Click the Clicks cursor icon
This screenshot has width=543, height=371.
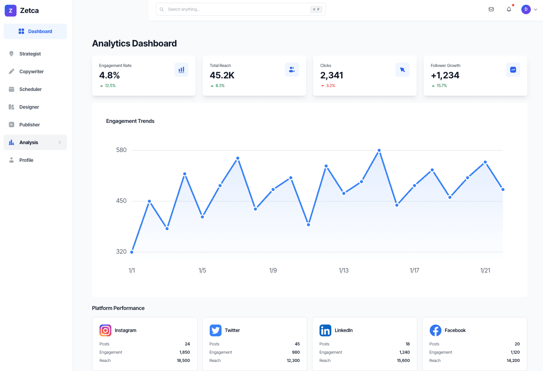pos(403,70)
